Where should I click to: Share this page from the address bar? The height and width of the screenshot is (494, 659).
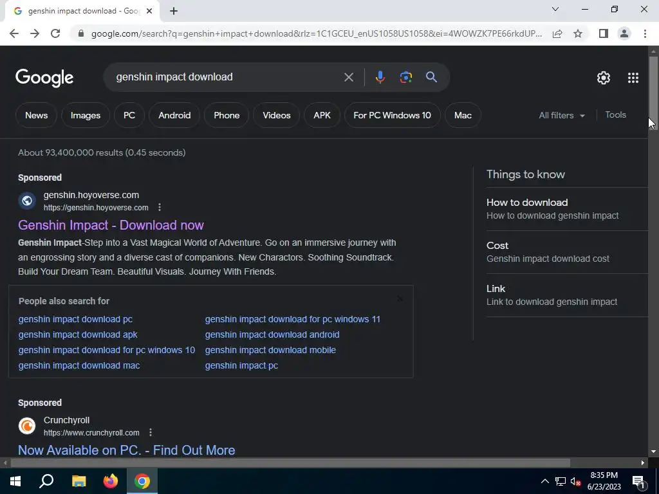click(x=557, y=33)
